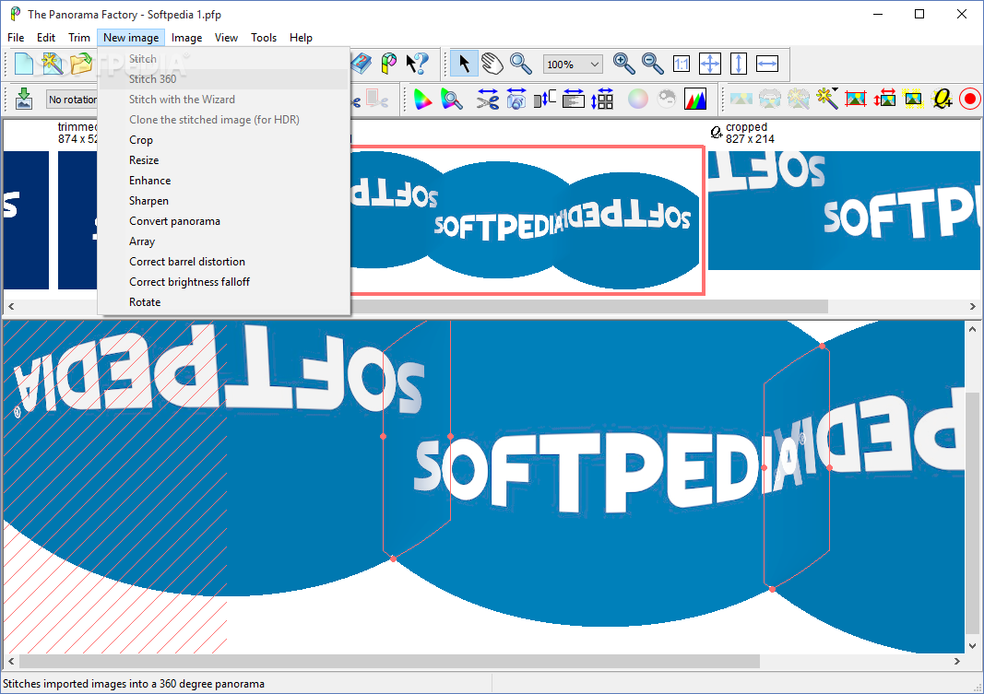This screenshot has width=984, height=694.
Task: Activate the What's This help pointer
Action: (418, 64)
